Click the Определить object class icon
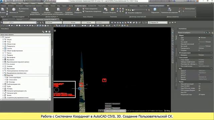 78,9
